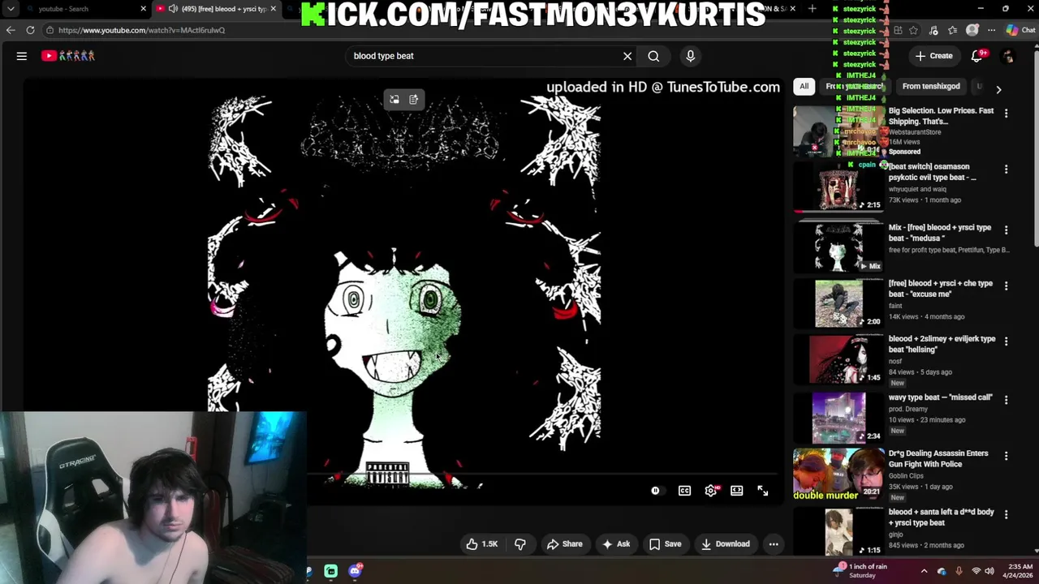This screenshot has height=584, width=1039.
Task: Click the address bar URL
Action: 141,30
